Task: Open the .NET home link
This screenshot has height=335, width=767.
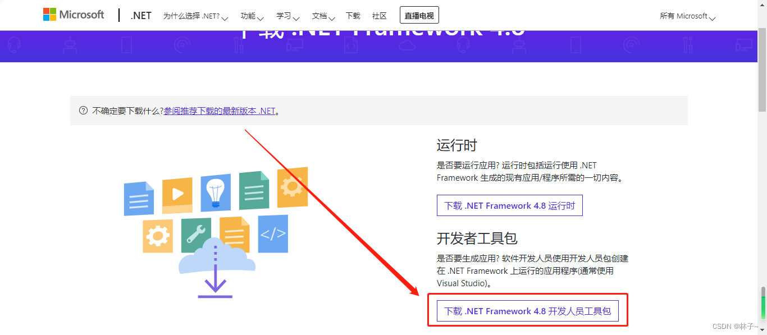Action: [141, 16]
